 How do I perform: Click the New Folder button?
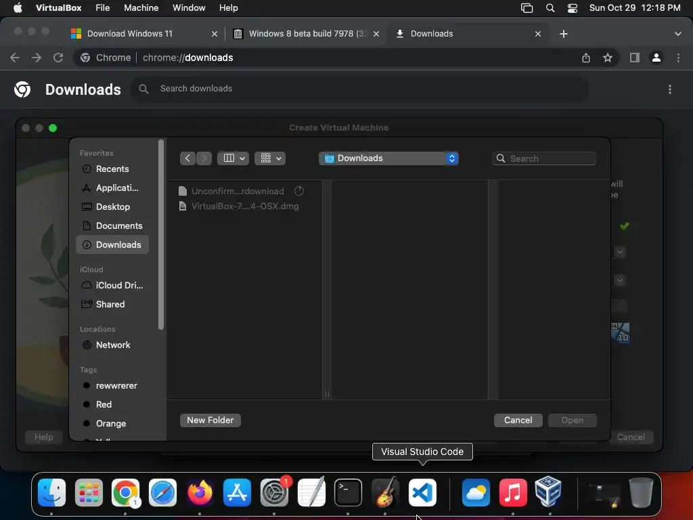coord(210,420)
